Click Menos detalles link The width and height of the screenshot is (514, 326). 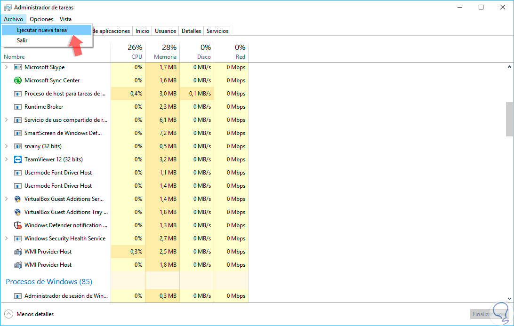point(35,314)
